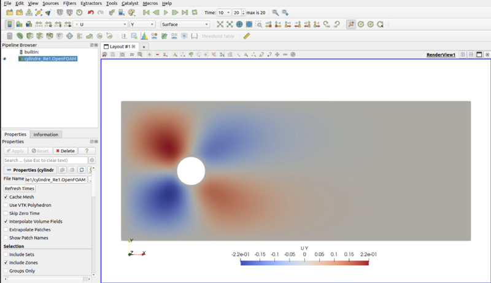Toggle eye visibility for cylindre_Re1.OpenFOAM
The height and width of the screenshot is (283, 491).
(x=5, y=58)
